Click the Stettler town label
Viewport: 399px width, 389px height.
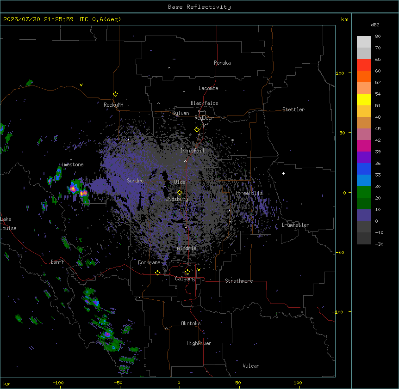tap(293, 109)
